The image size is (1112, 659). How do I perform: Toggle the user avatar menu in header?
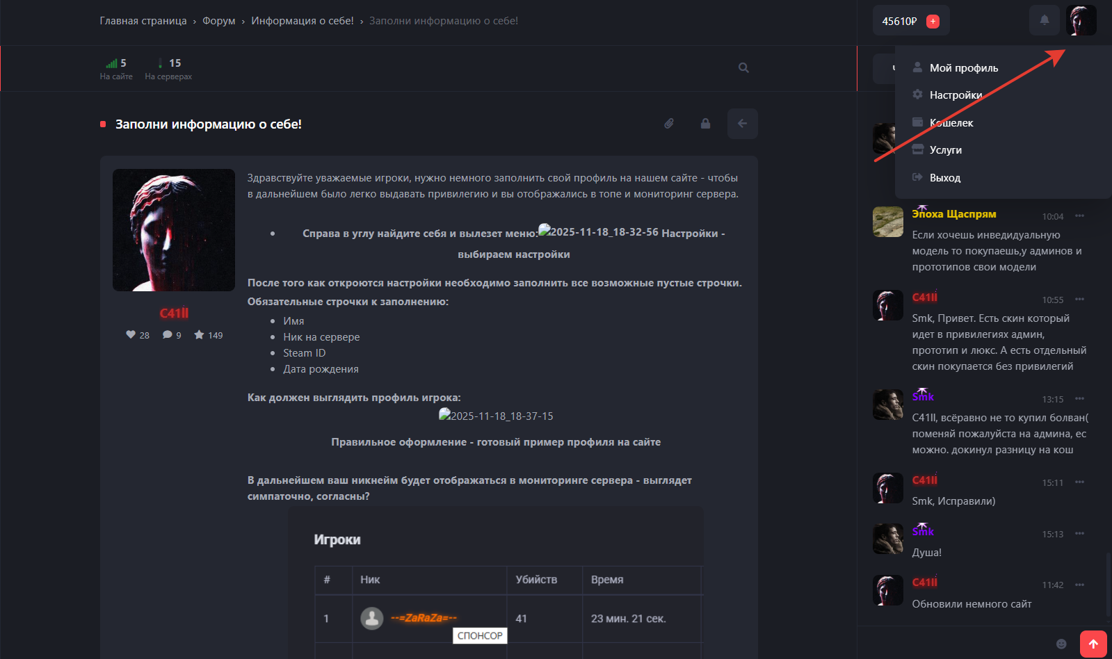click(1081, 20)
